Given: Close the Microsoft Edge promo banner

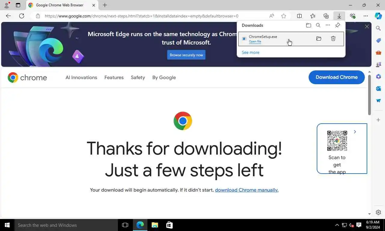Looking at the screenshot, I should [367, 26].
